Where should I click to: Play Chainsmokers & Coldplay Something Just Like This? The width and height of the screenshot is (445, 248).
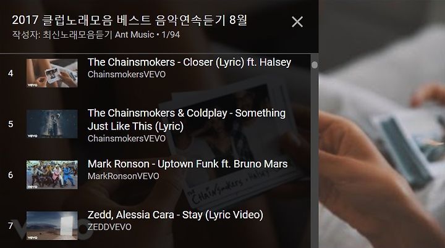point(187,119)
